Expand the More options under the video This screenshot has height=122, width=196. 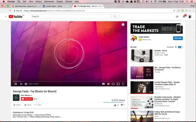38,105
